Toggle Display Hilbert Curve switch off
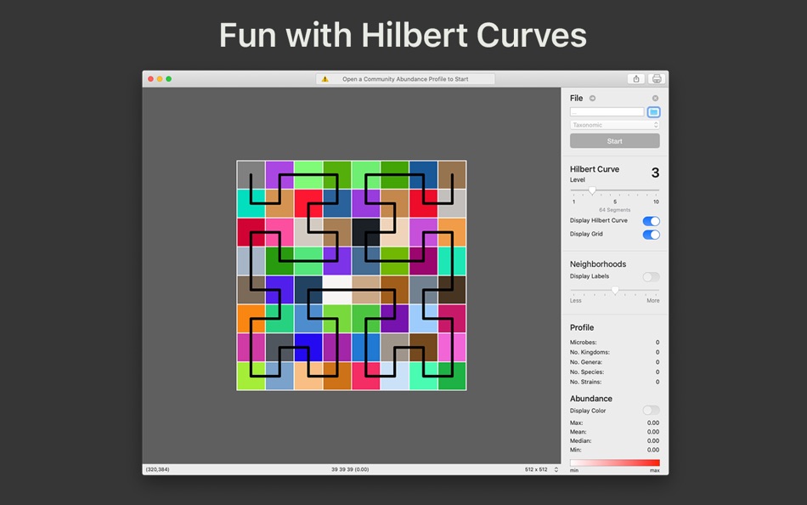 pyautogui.click(x=651, y=221)
